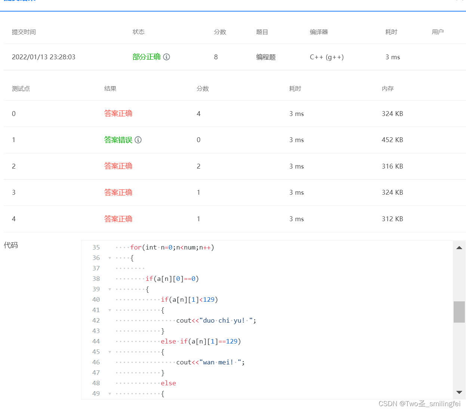Click the else if(a[n][1]==129) line
466x411 pixels.
(x=201, y=342)
